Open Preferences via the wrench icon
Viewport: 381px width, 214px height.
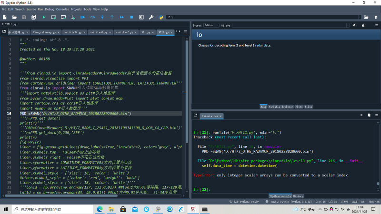pyautogui.click(x=151, y=17)
